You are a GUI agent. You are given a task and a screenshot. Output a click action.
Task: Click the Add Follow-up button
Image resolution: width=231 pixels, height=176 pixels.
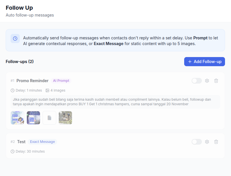point(204,62)
